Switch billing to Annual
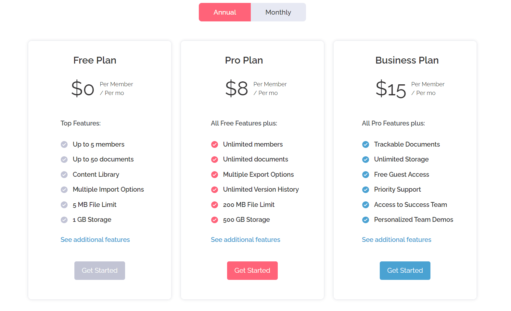 [225, 12]
